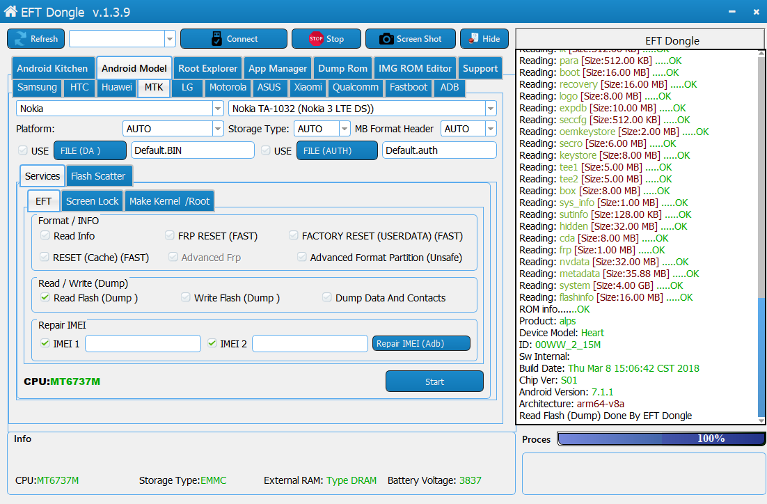Open the Flash Scatter tab
This screenshot has height=504, width=767.
98,176
